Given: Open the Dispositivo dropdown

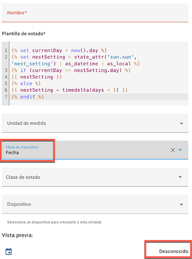Looking at the screenshot, I should [x=95, y=204].
